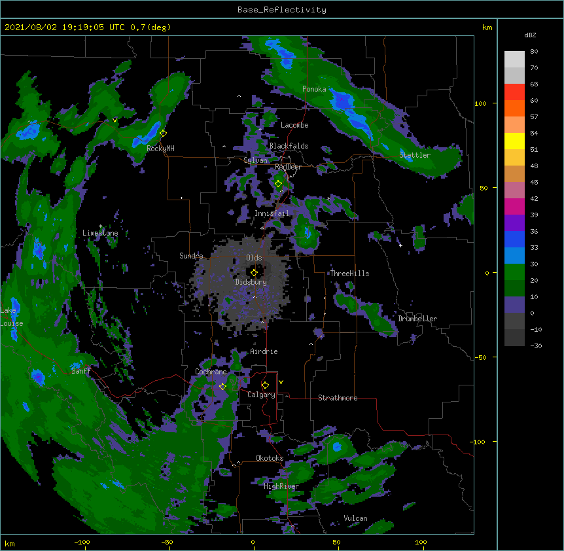Click the Olds city label
Image resolution: width=564 pixels, height=551 pixels.
tap(254, 258)
